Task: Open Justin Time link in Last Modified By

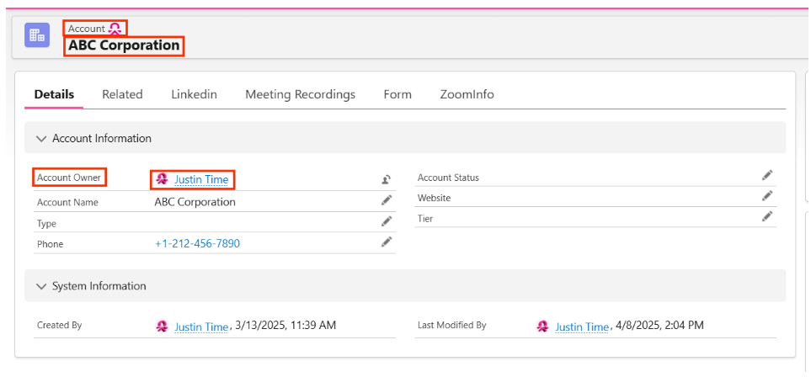Action: point(582,327)
